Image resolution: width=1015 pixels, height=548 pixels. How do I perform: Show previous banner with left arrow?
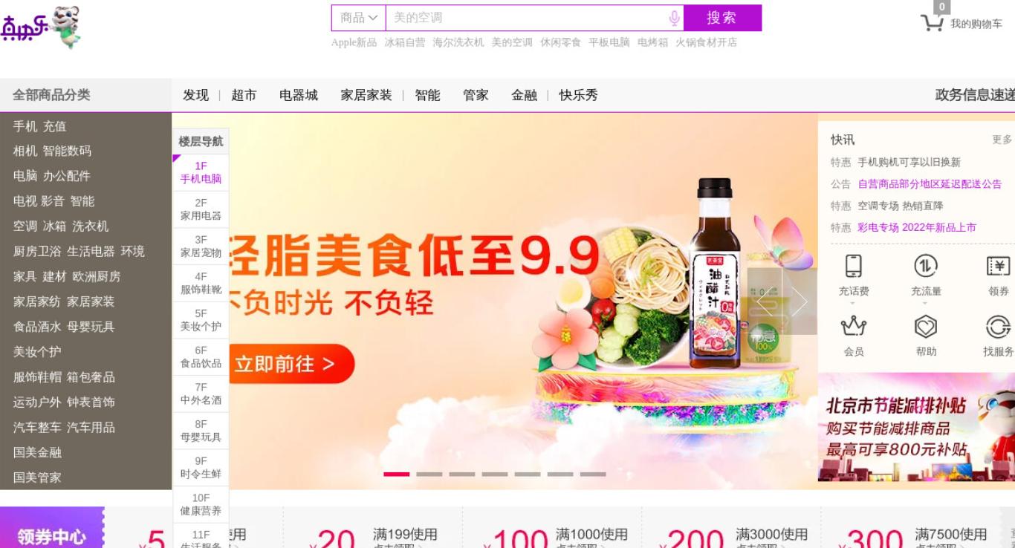[x=765, y=301]
